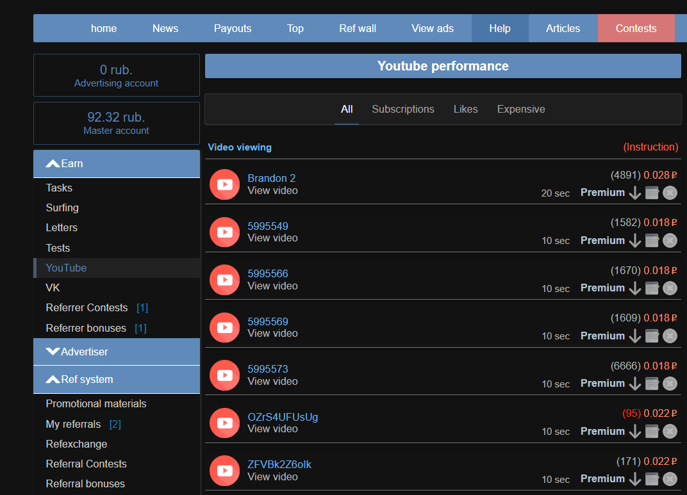Click the Advertising account balance box
687x495 pixels.
117,76
